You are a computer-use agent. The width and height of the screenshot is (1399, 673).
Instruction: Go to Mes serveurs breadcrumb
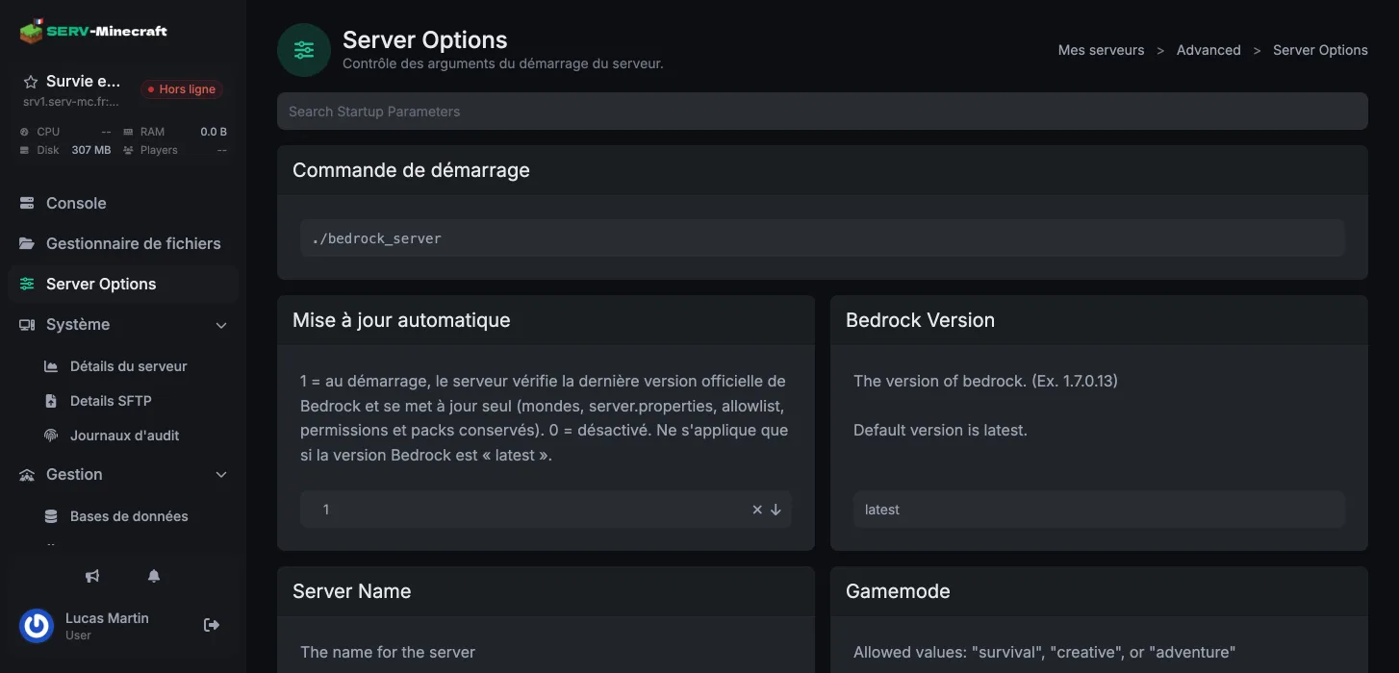coord(1101,50)
